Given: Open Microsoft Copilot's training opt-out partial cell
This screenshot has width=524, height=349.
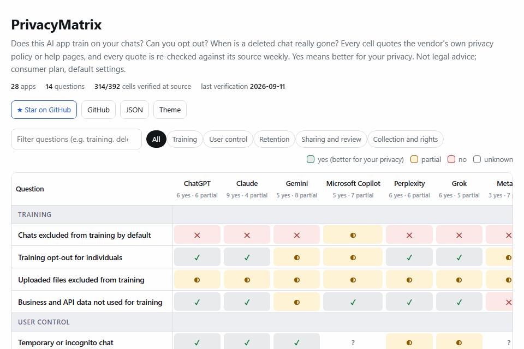Looking at the screenshot, I should 353,257.
